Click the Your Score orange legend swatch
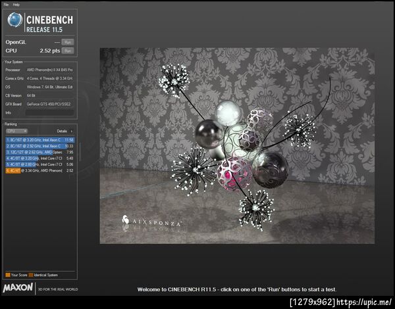 [x=8, y=275]
